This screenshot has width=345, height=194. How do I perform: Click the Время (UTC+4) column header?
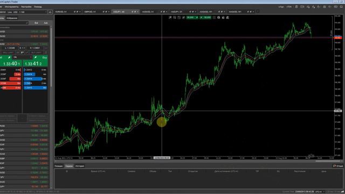(98, 171)
